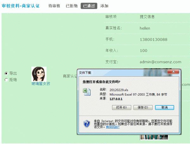This screenshot has width=190, height=144.
Task: Select the 拒绝 radio button
Action: coord(6,80)
